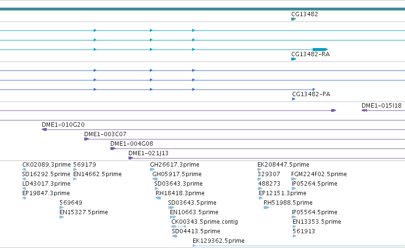
Task: Select the small CG13482-PA arrow glyph
Action: 294,99
